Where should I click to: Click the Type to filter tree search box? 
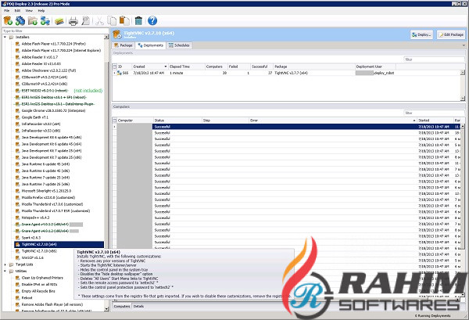pyautogui.click(x=55, y=31)
